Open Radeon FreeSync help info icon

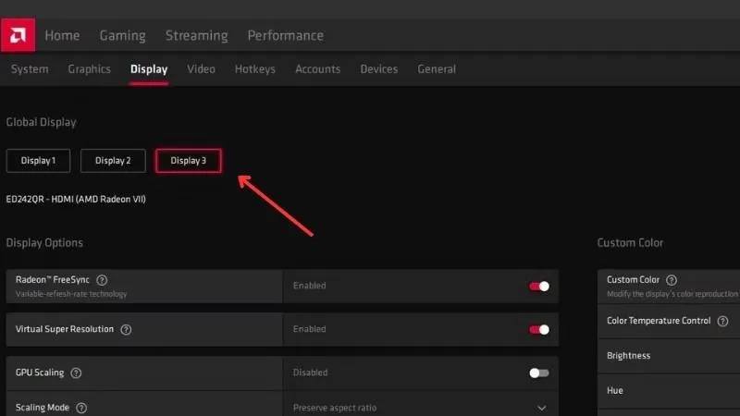tap(103, 280)
